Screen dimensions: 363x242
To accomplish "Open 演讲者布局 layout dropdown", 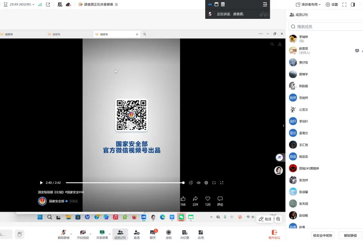I will [308, 5].
